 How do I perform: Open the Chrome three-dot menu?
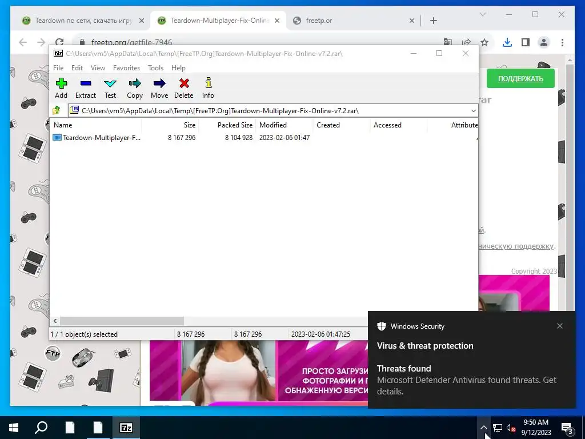(x=562, y=42)
